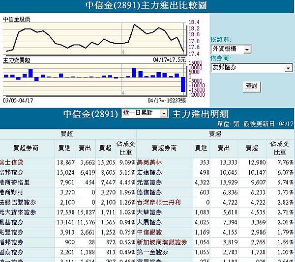Click the 查詢 button
This screenshot has height=262, width=295.
coord(252,86)
